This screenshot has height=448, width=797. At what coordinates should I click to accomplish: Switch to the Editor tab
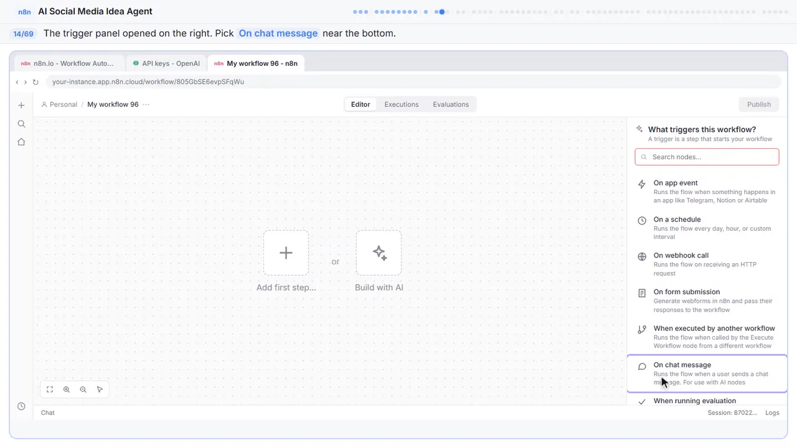point(361,105)
